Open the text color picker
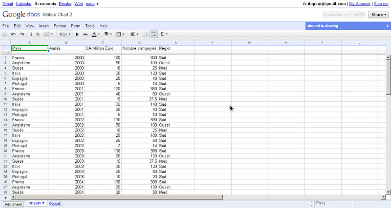The image size is (391, 208). pyautogui.click(x=95, y=34)
